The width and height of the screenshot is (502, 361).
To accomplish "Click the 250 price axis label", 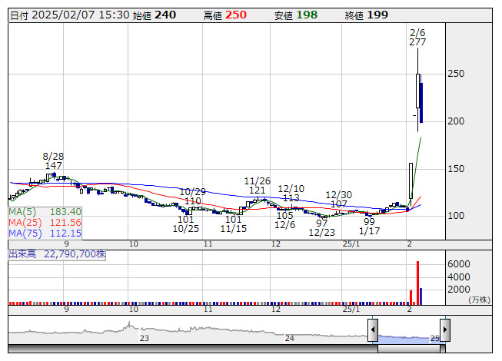I will [456, 74].
